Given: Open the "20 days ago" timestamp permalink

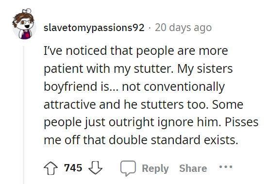Looking at the screenshot, I should [183, 28].
